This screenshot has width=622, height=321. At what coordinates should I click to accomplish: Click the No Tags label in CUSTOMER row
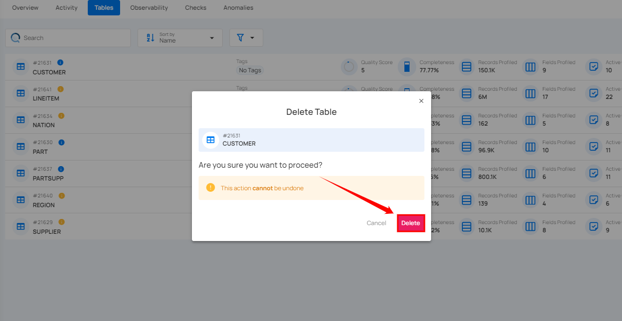(x=250, y=70)
